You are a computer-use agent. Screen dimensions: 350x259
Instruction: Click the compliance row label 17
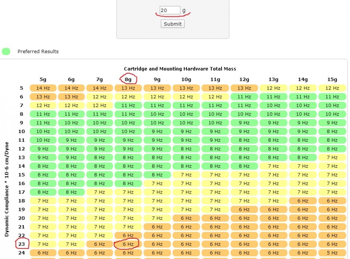22,192
